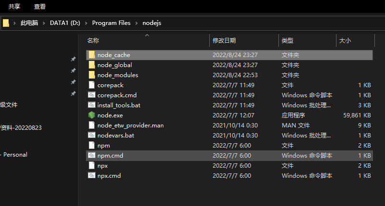Open the 查看 ribbon tab

40,6
